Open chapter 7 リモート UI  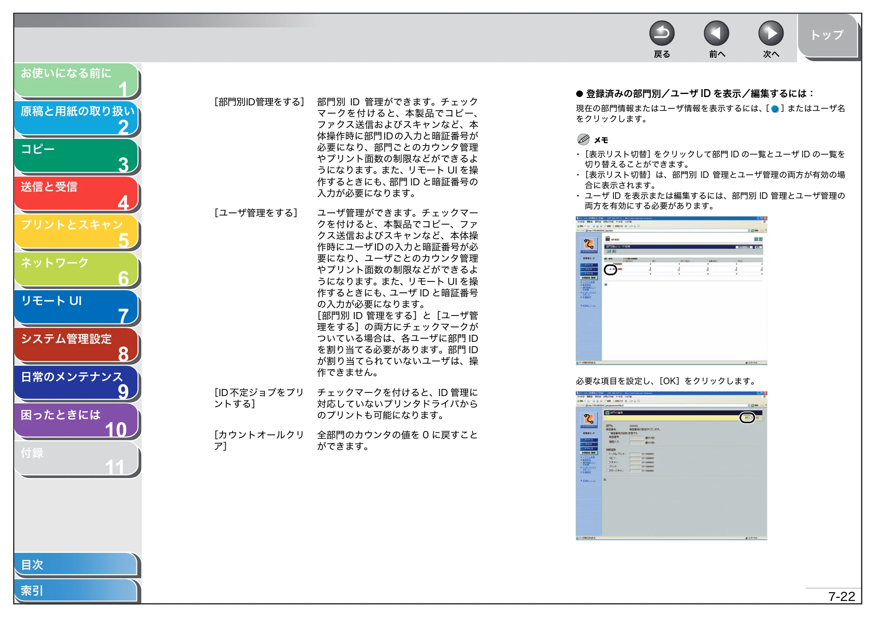coord(77,308)
